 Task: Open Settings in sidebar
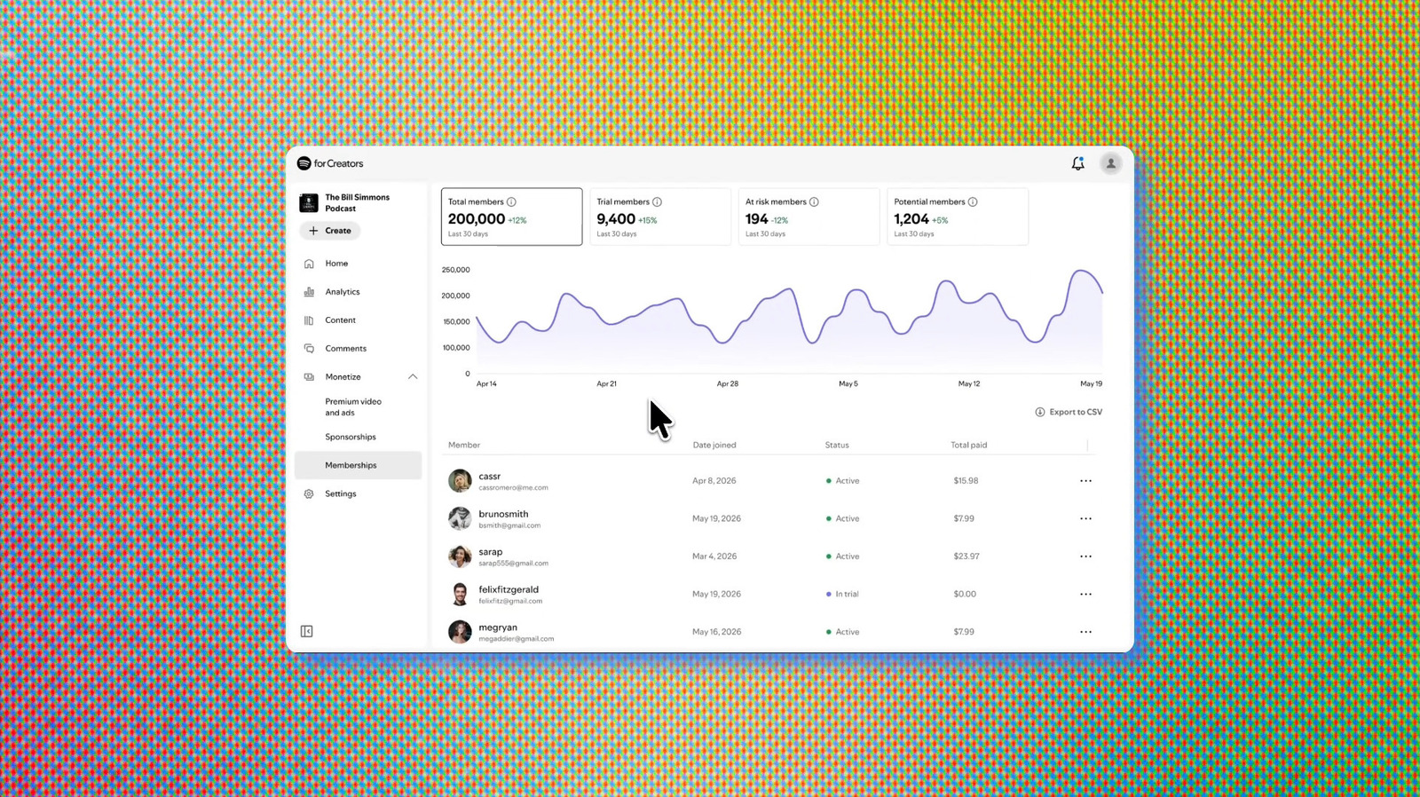pyautogui.click(x=340, y=493)
